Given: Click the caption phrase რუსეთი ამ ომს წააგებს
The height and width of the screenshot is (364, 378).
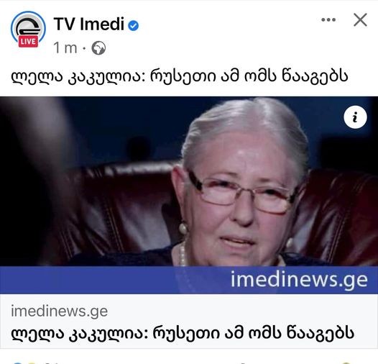Looking at the screenshot, I should (249, 76).
